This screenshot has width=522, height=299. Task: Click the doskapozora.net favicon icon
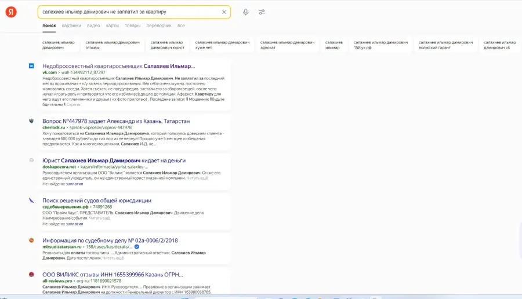tap(31, 161)
